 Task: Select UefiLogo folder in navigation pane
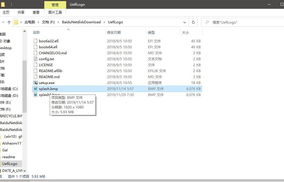point(10,164)
